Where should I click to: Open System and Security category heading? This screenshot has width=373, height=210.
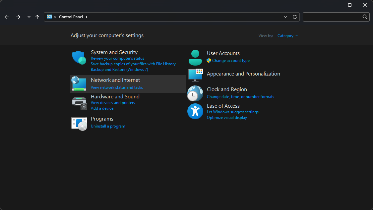pos(114,52)
